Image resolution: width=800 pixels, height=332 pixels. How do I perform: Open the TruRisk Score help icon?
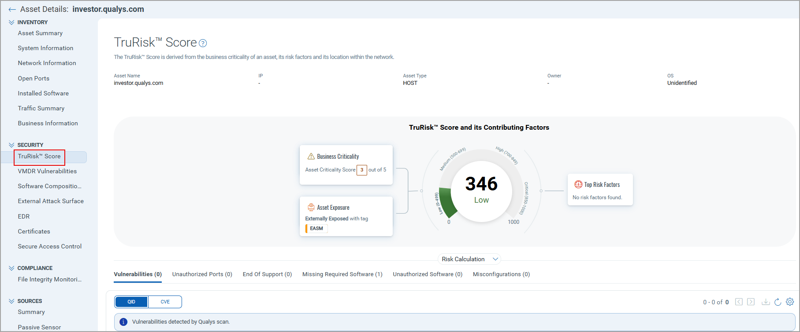(203, 43)
